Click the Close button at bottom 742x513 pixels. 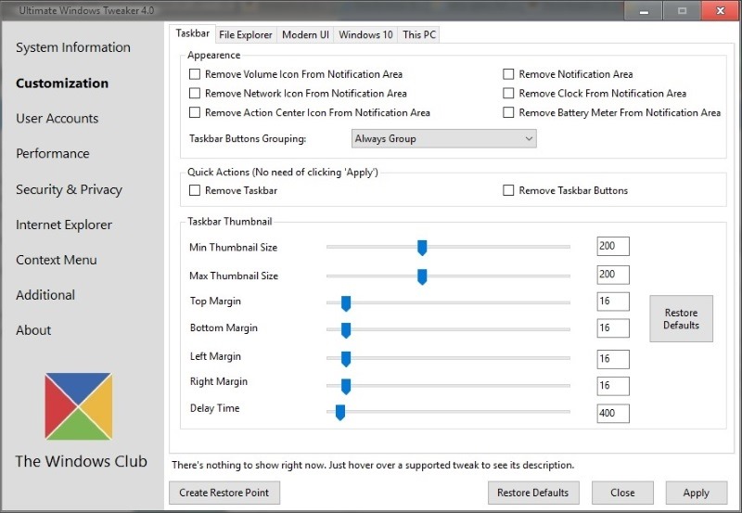click(x=622, y=493)
